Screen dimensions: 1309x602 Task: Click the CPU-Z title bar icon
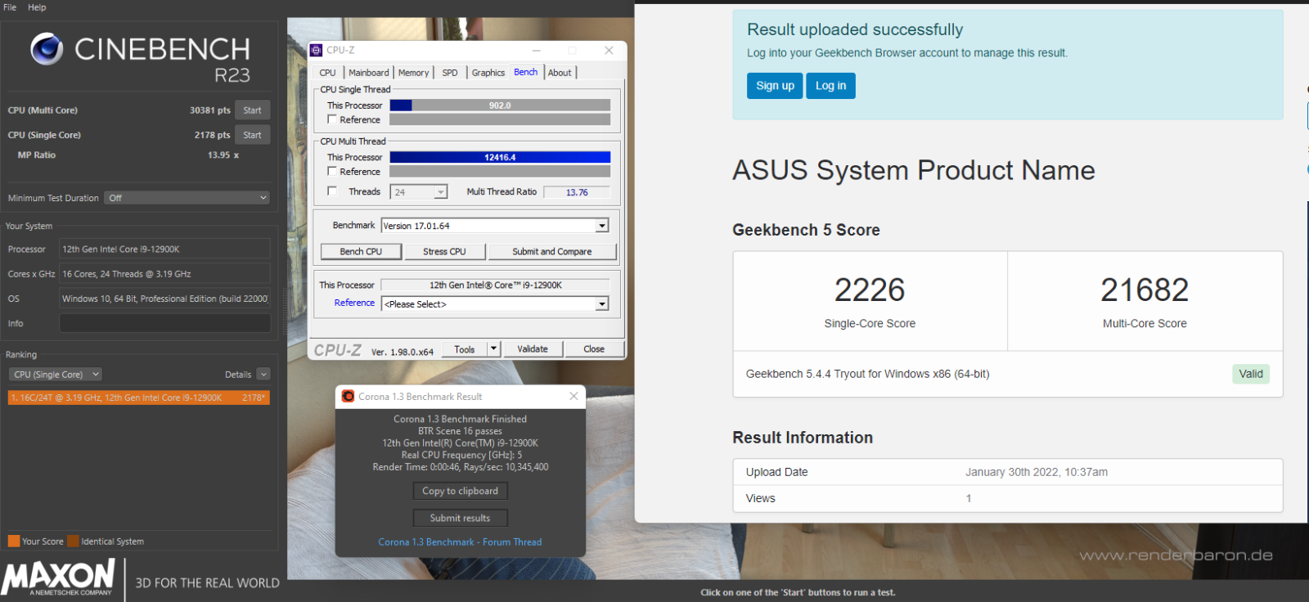tap(317, 51)
